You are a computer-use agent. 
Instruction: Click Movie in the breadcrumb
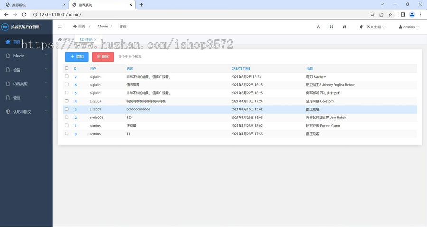[102, 27]
